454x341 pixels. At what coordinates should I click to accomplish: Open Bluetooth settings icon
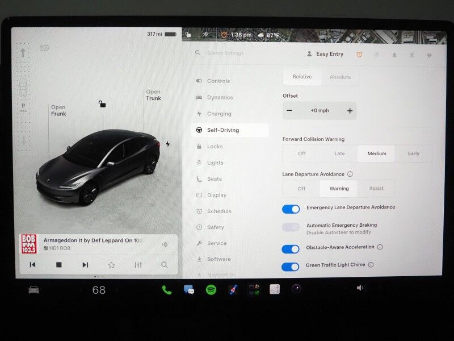412,55
